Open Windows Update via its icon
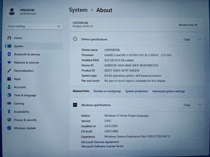The width and height of the screenshot is (210, 157). [x=9, y=128]
